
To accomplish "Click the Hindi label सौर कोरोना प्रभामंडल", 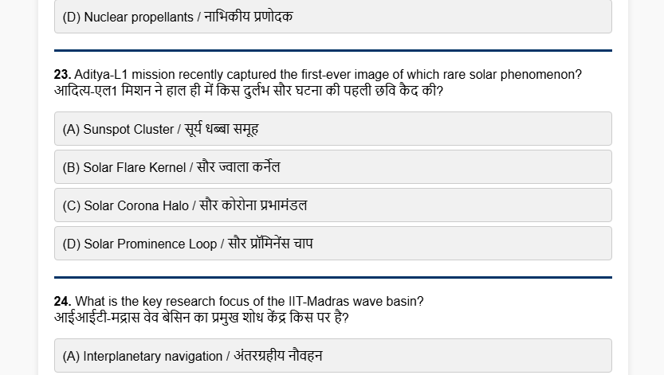I will pos(253,205).
